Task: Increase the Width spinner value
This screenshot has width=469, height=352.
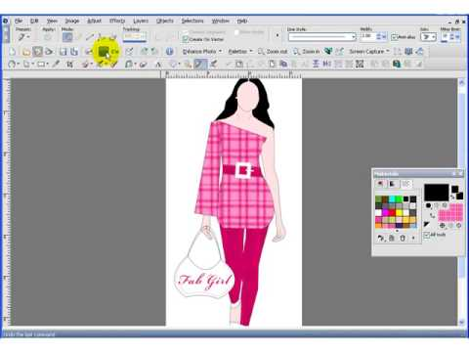Action: [379, 35]
